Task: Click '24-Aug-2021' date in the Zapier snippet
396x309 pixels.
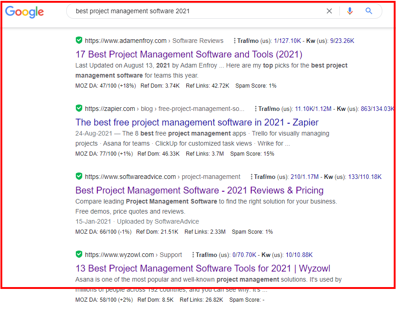Action: [94, 133]
